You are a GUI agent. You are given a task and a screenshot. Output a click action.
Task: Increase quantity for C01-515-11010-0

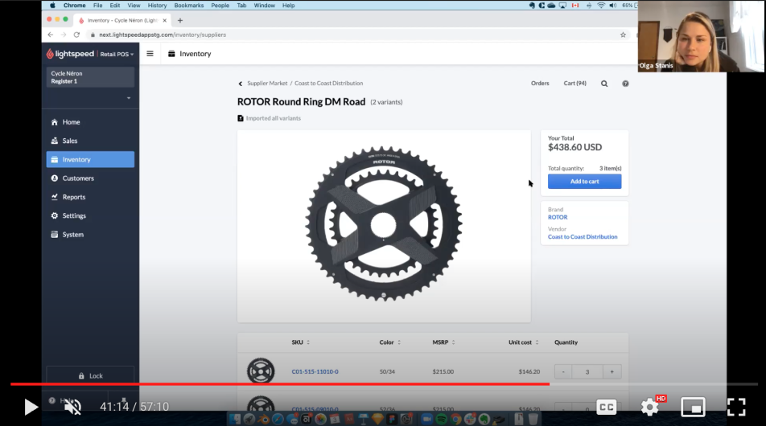coord(612,372)
